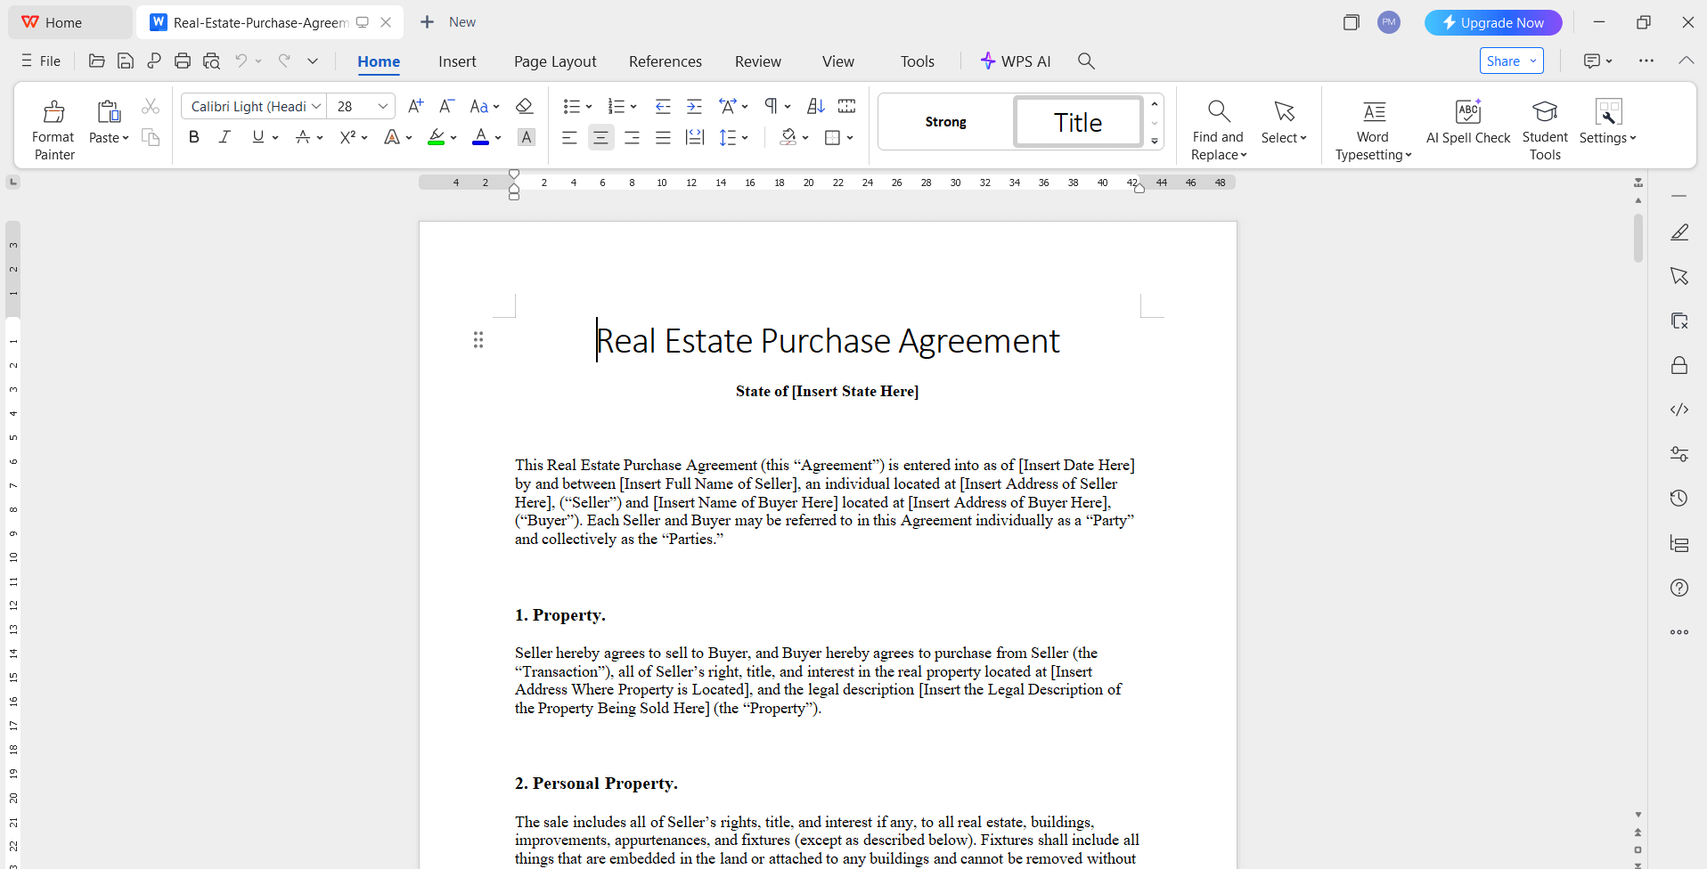Click the Paste clipboard icon
The image size is (1707, 869).
click(x=109, y=111)
